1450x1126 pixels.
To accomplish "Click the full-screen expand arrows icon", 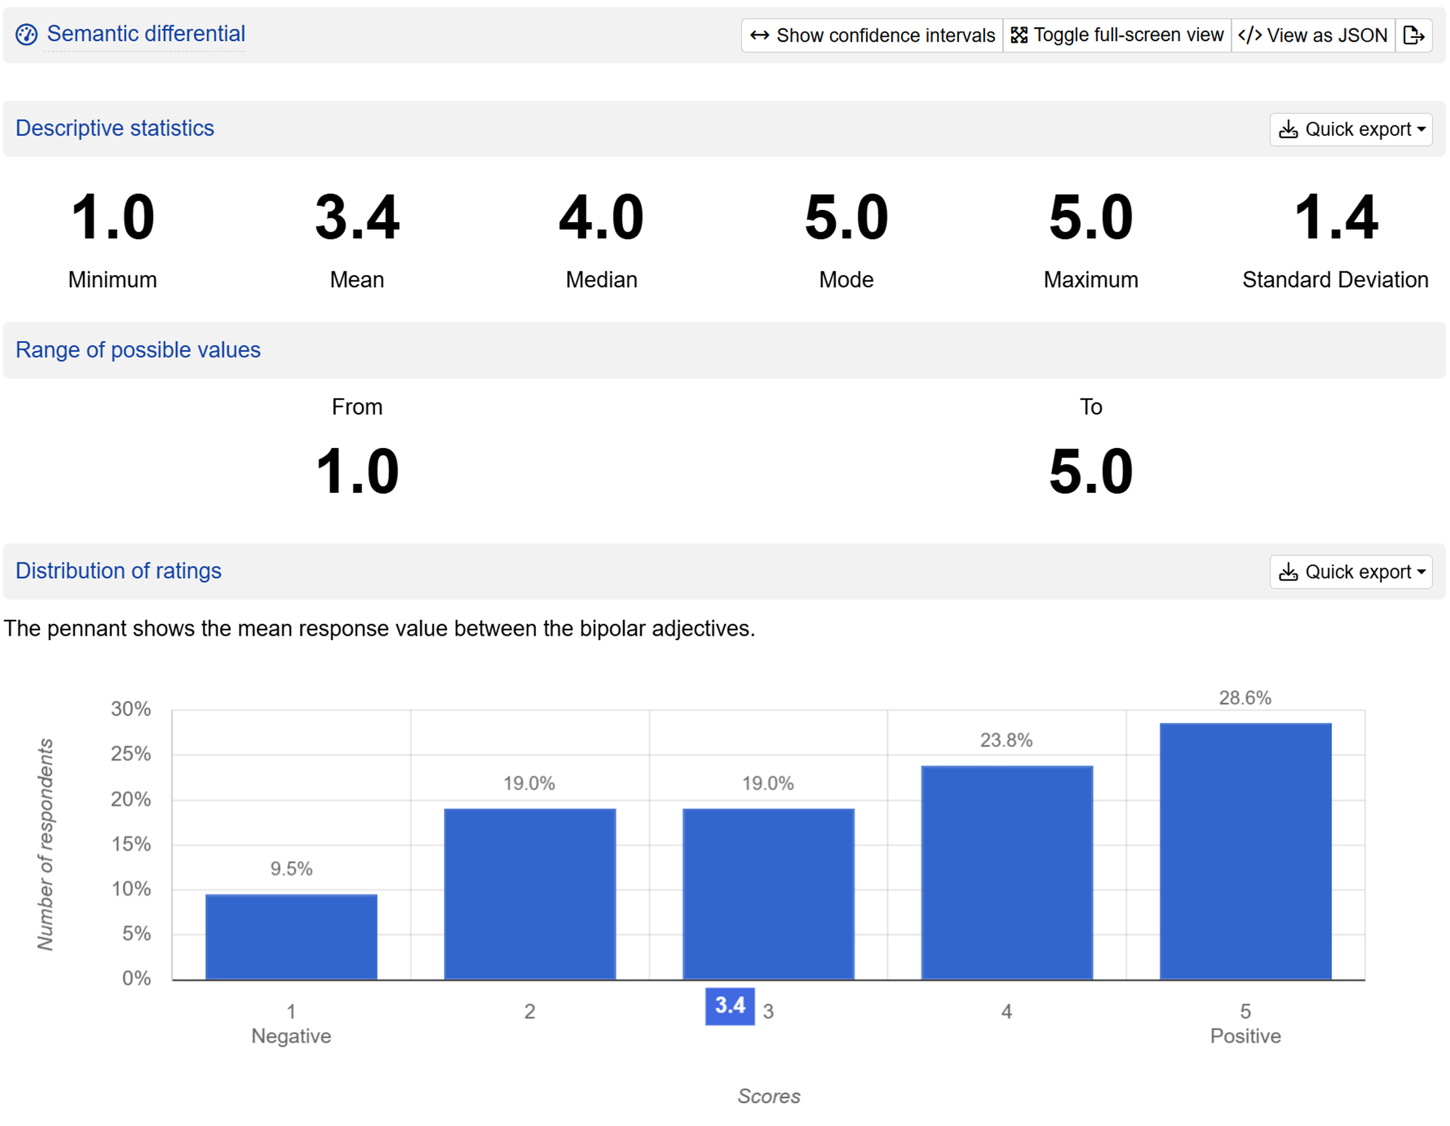I will point(1019,35).
